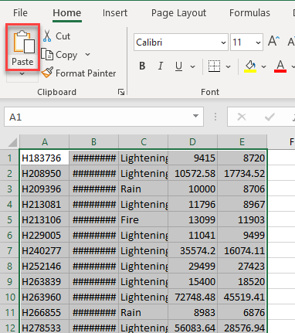This screenshot has width=295, height=333.
Task: Click the formula bar Enter checkmark
Action: click(270, 117)
